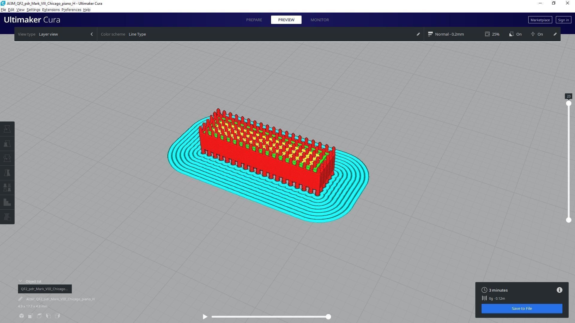Image resolution: width=575 pixels, height=323 pixels.
Task: Switch to the 3D view cube icon
Action: [x=22, y=316]
